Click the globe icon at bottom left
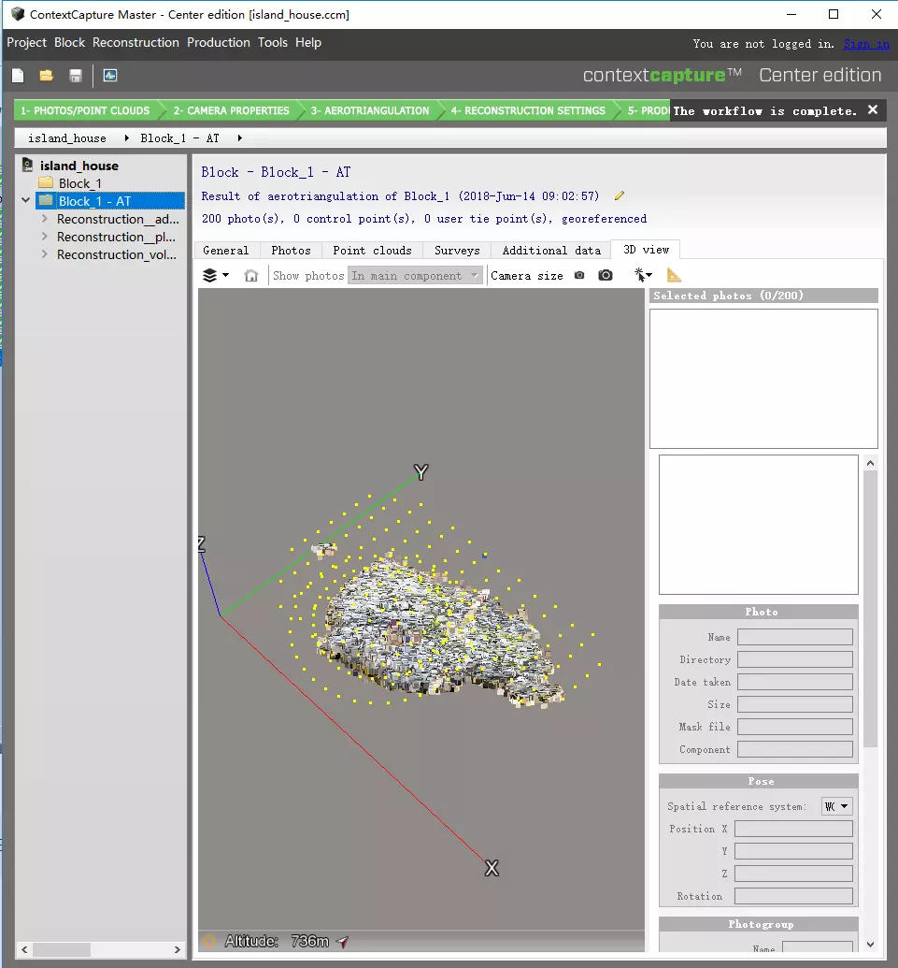Image resolution: width=898 pixels, height=968 pixels. tap(209, 941)
